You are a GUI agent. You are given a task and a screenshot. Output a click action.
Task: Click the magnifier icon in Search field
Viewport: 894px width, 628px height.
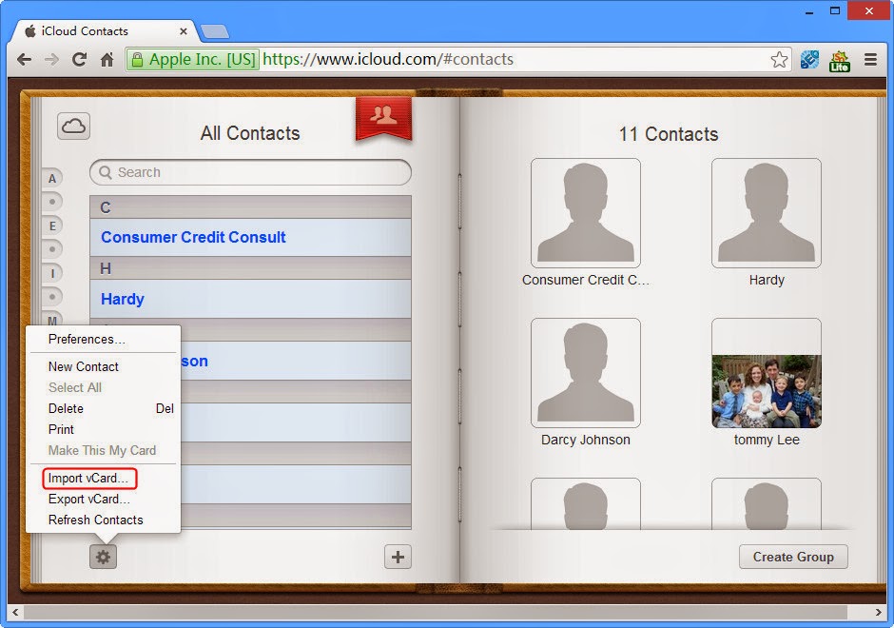(x=105, y=172)
